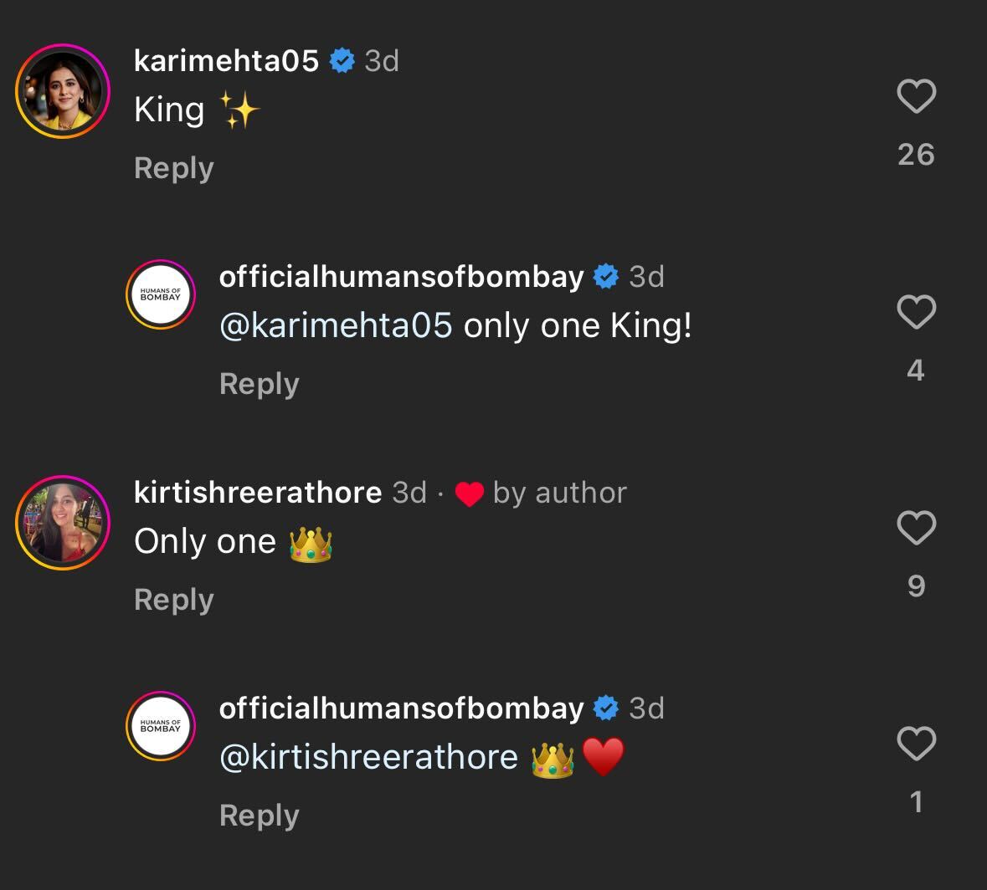This screenshot has width=987, height=890.
Task: Reply to "only one King!" comment
Action: click(x=260, y=384)
